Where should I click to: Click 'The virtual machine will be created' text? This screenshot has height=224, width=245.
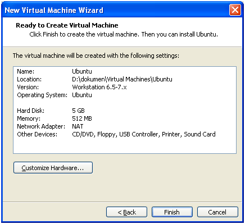(96, 56)
